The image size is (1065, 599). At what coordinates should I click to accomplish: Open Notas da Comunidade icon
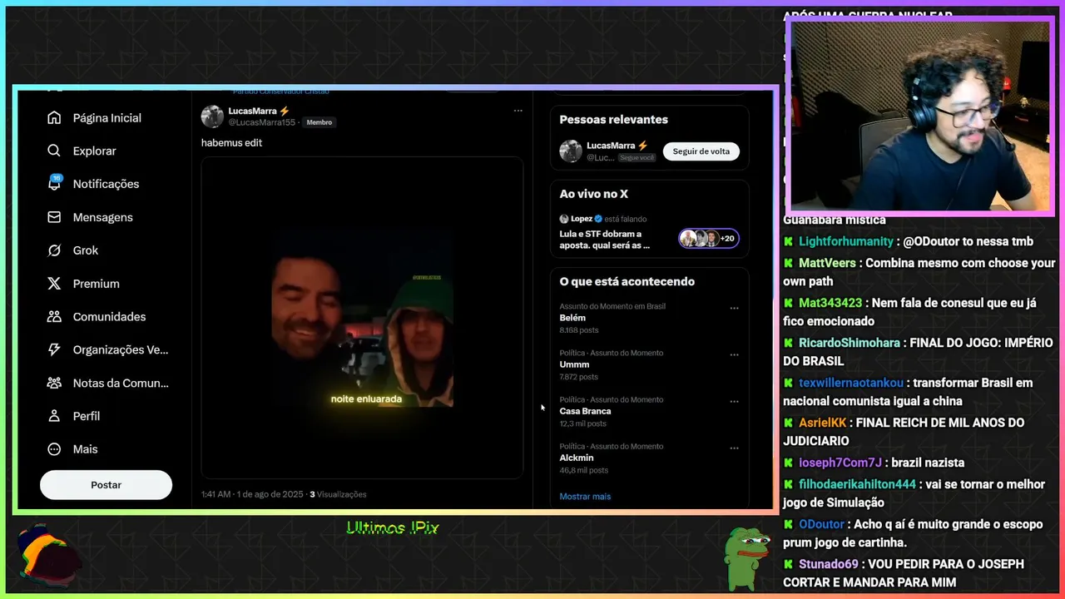tap(54, 383)
